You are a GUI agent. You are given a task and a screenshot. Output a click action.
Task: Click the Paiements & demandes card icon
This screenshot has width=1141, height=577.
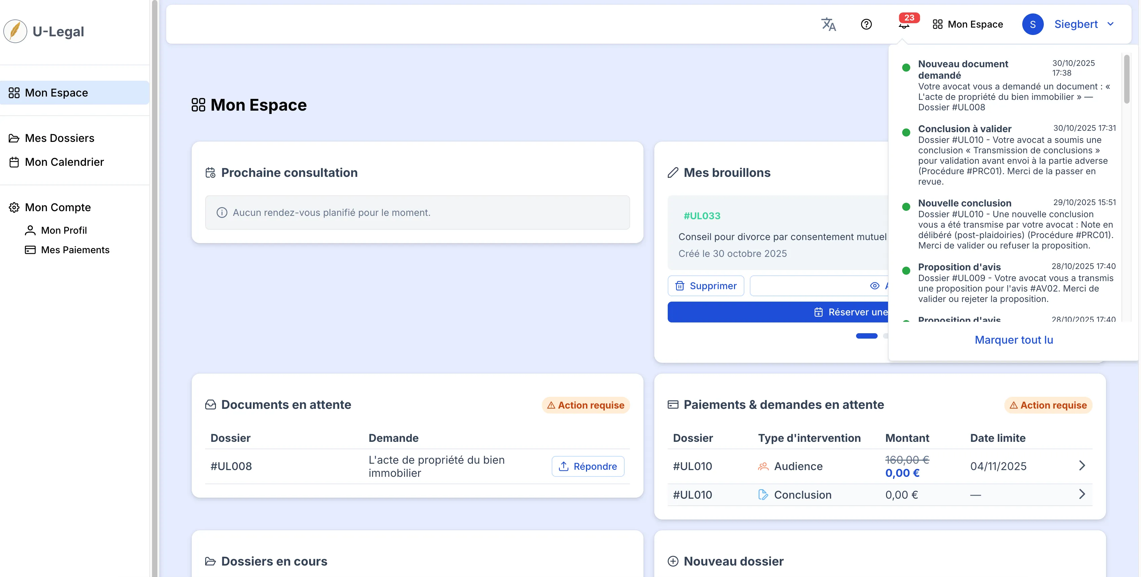tap(673, 405)
